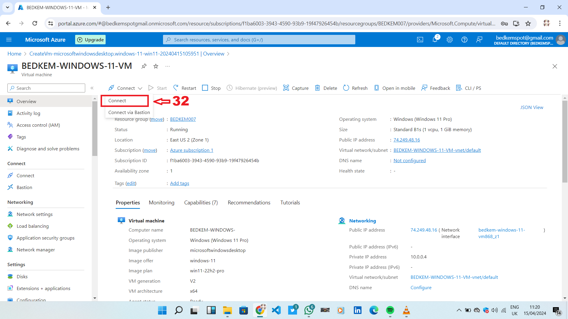568x319 pixels.
Task: Open the notifications bell icon
Action: [x=435, y=40]
